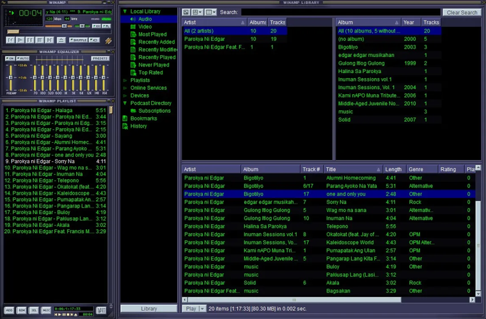Click the Library button at bottom

click(x=149, y=309)
